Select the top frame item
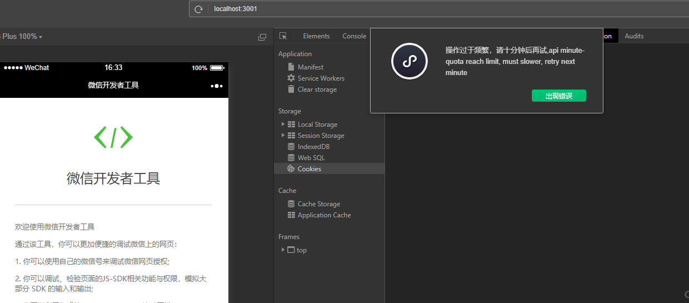The image size is (689, 303). 302,250
